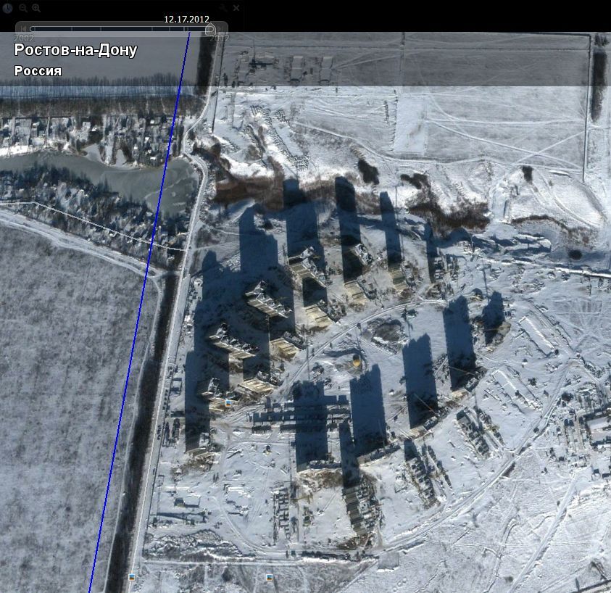
Task: Open photo icon at bottom center
Action: (270, 578)
